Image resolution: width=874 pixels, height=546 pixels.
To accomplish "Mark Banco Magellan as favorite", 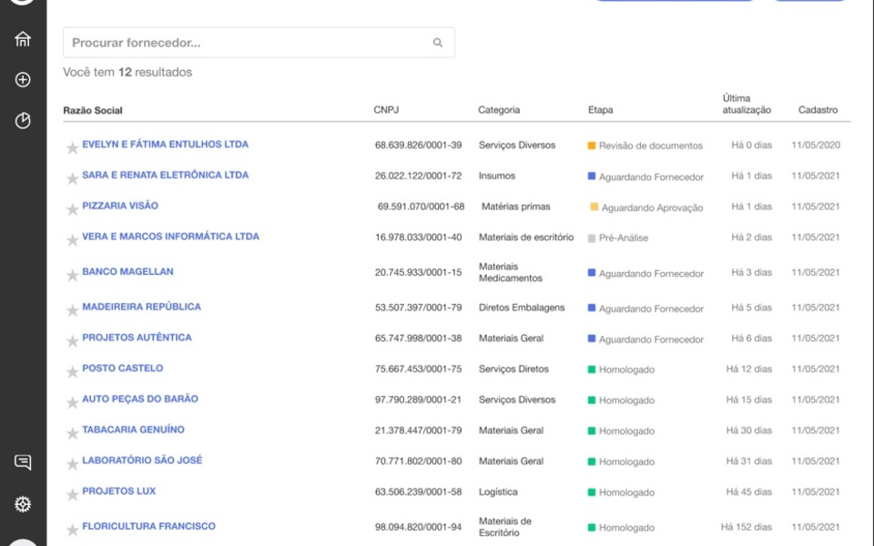I will click(x=72, y=275).
